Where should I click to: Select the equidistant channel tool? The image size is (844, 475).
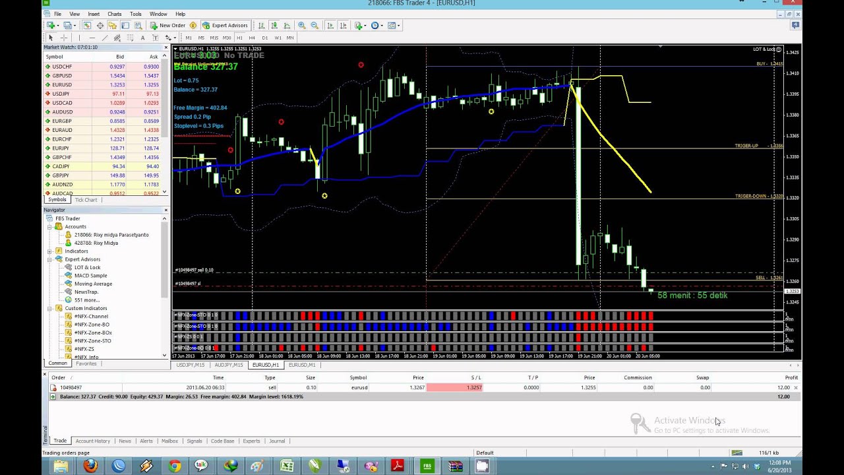[x=117, y=38]
